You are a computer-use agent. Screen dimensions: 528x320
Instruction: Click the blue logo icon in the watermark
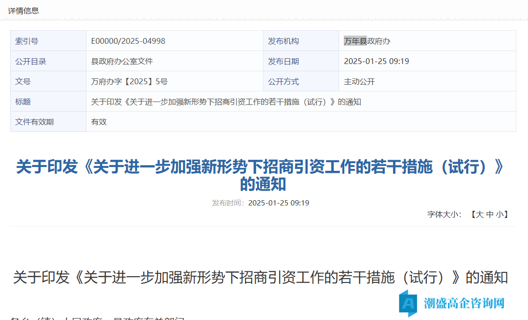tap(407, 303)
